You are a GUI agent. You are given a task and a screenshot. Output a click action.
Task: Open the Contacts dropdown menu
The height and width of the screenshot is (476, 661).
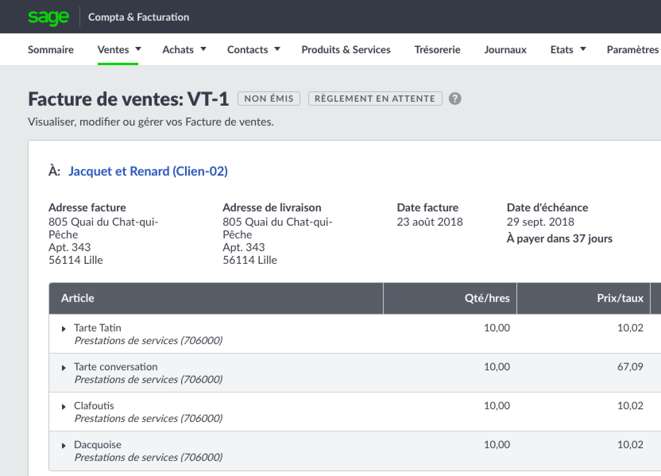pyautogui.click(x=253, y=50)
